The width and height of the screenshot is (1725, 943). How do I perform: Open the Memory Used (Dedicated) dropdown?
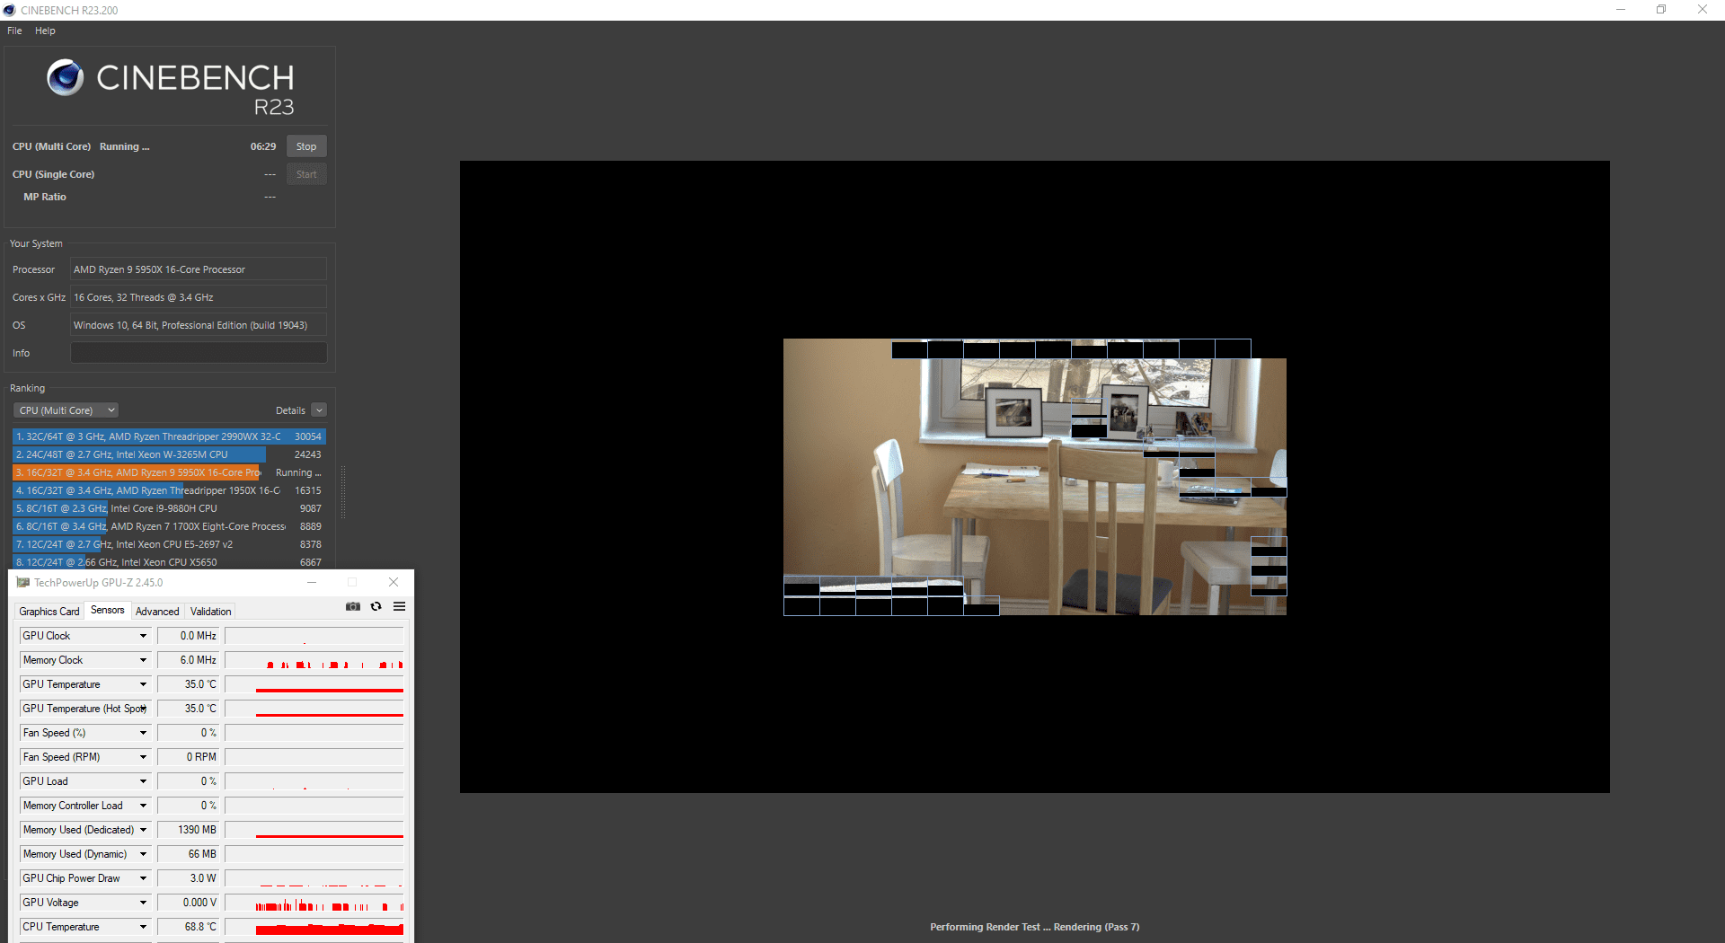[143, 830]
